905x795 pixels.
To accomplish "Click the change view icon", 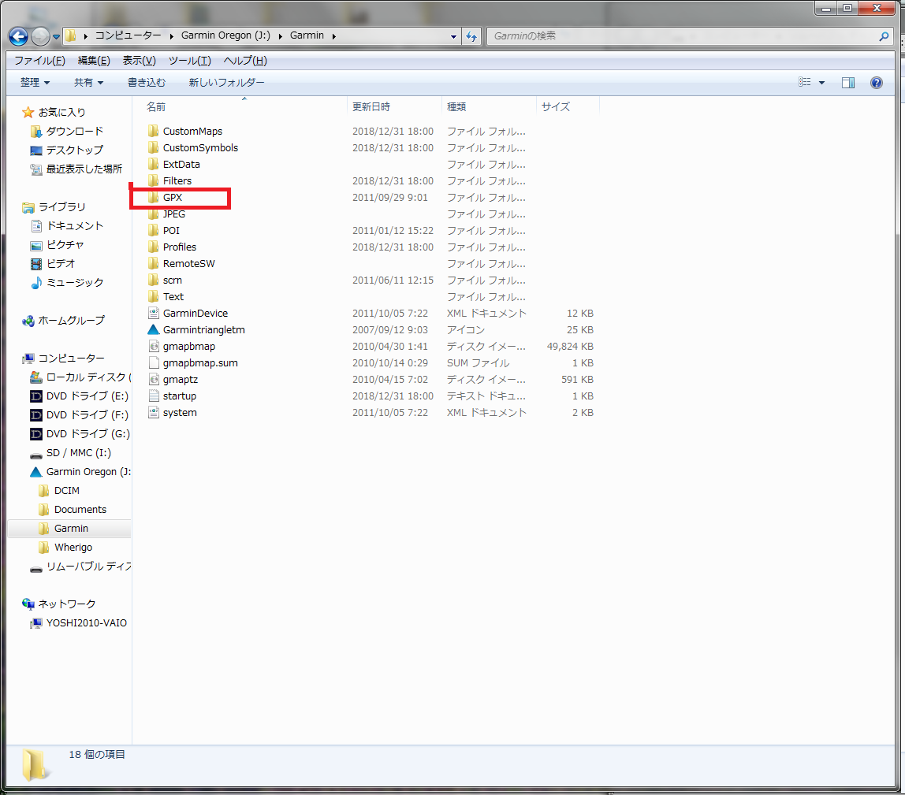I will pos(805,83).
